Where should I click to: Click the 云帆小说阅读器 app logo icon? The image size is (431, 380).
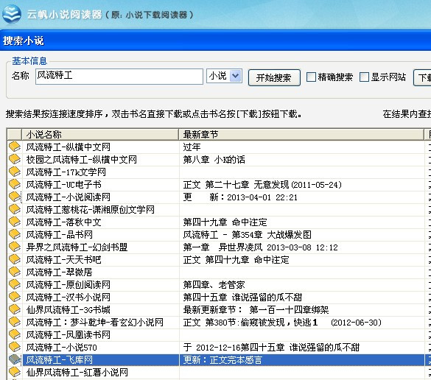11,14
